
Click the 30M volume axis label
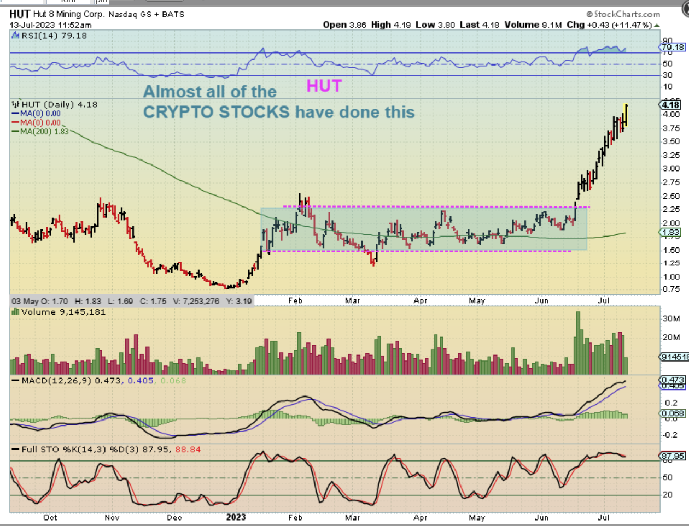click(x=671, y=318)
